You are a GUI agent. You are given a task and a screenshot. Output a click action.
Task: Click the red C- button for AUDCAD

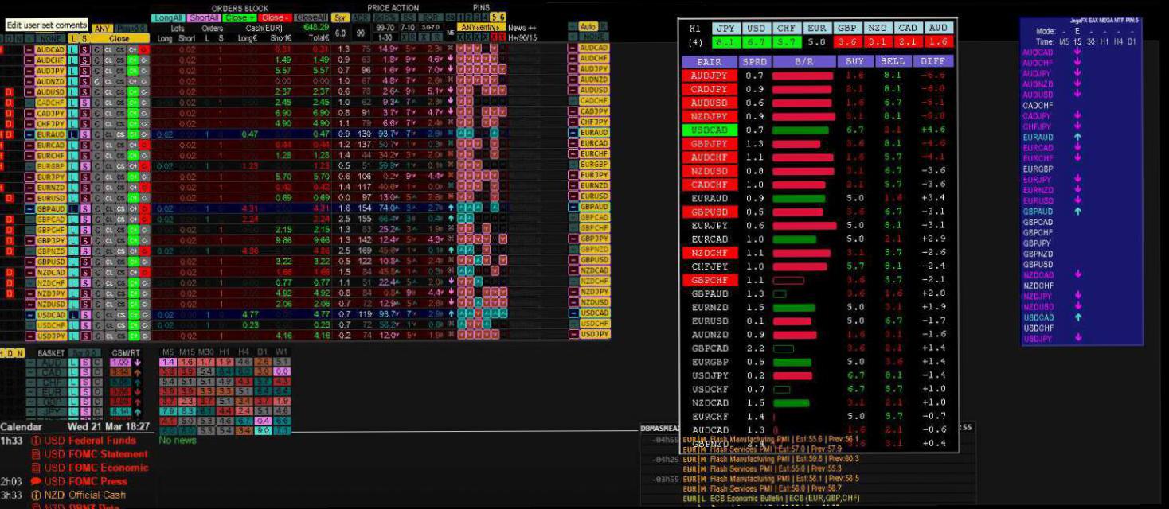144,49
